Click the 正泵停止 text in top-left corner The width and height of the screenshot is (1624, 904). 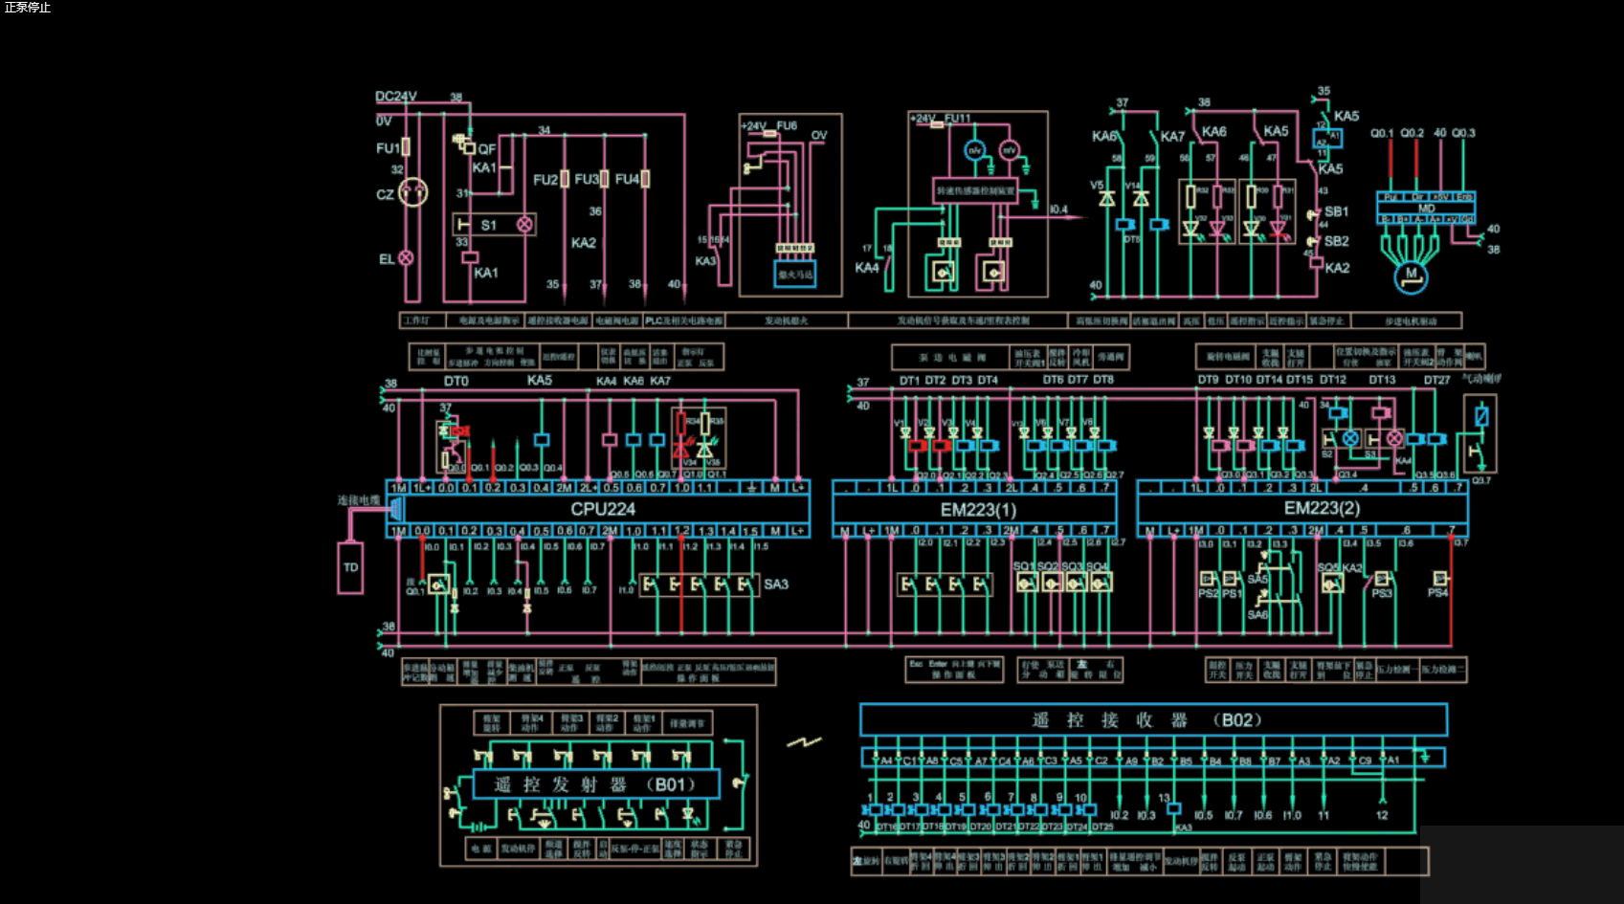coord(27,8)
